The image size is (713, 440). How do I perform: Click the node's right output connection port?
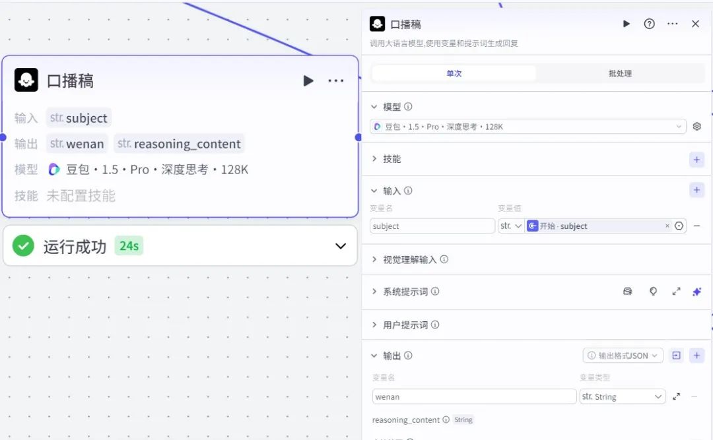point(358,137)
